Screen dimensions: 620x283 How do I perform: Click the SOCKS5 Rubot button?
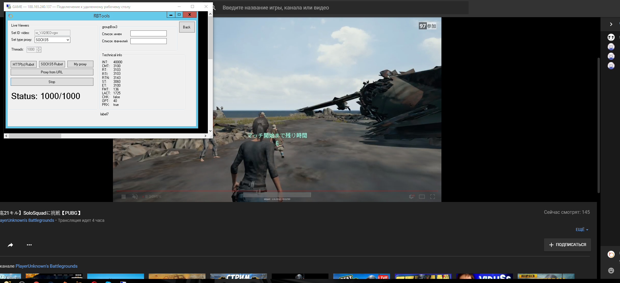52,64
